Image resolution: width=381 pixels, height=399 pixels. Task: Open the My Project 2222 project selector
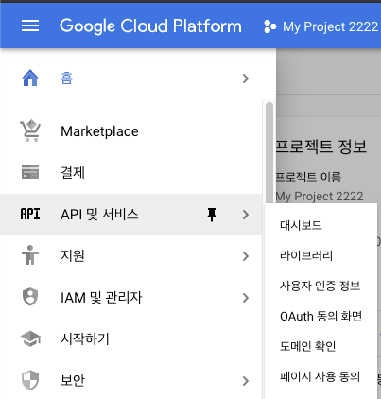pyautogui.click(x=321, y=26)
